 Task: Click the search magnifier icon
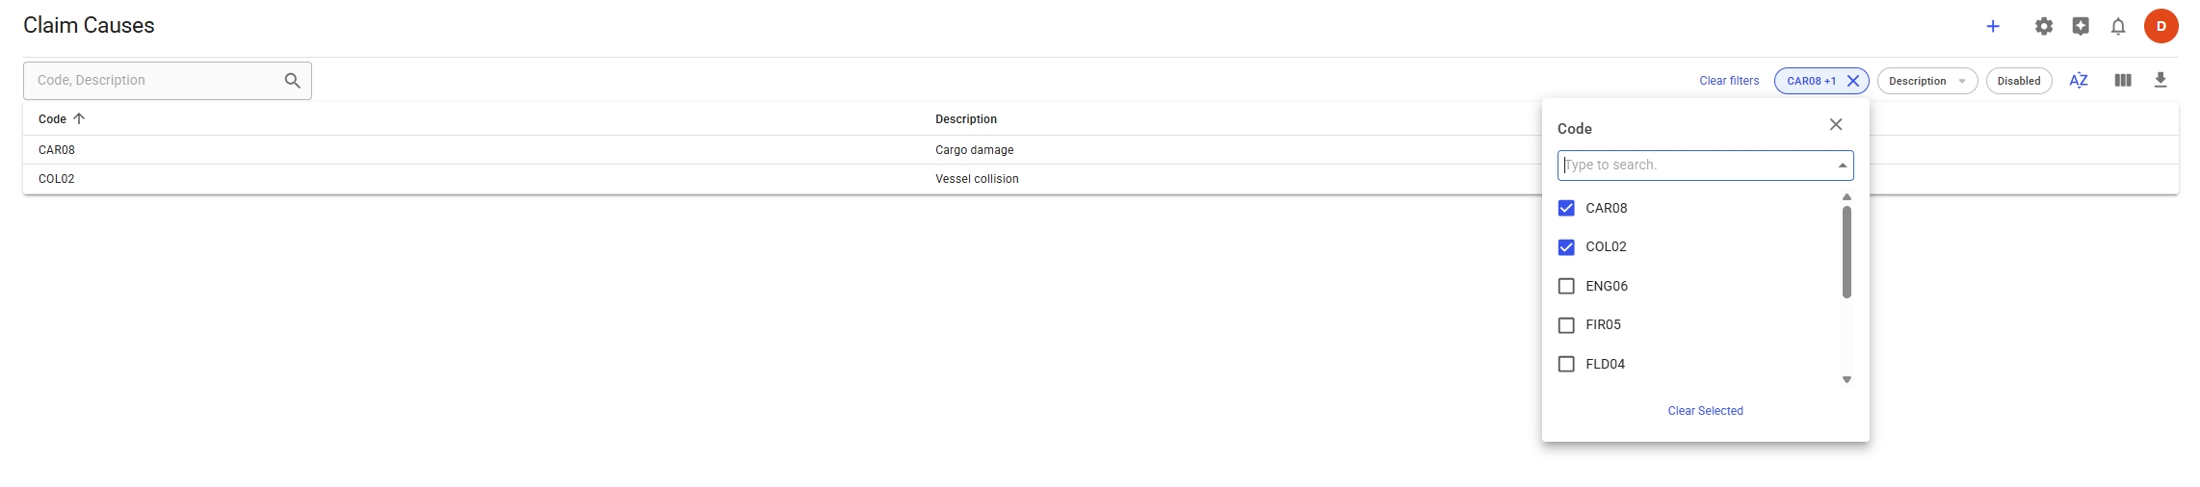(293, 81)
